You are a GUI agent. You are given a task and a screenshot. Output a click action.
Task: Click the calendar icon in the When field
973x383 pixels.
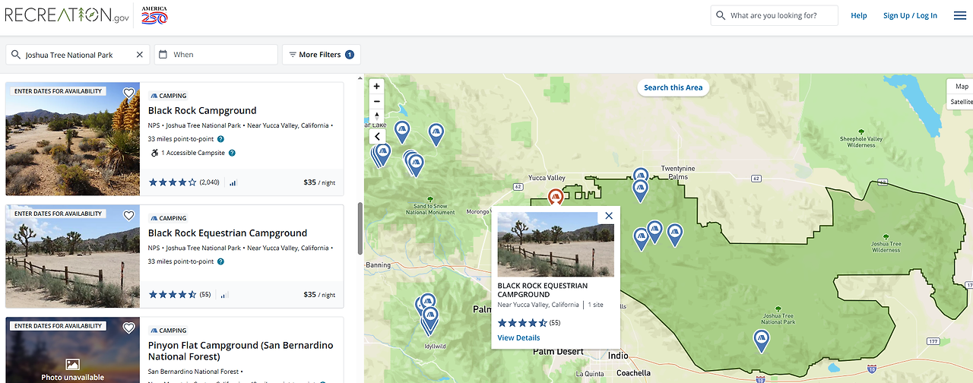coord(163,55)
